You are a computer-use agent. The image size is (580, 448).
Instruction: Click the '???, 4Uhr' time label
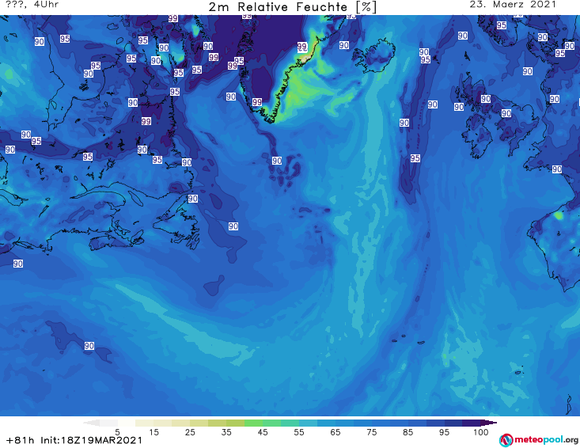tap(32, 5)
